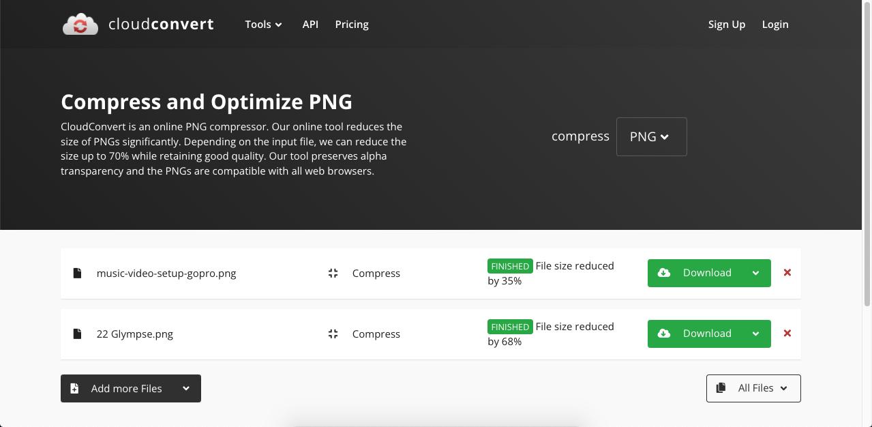Go to the API page
The height and width of the screenshot is (427, 872).
[310, 24]
